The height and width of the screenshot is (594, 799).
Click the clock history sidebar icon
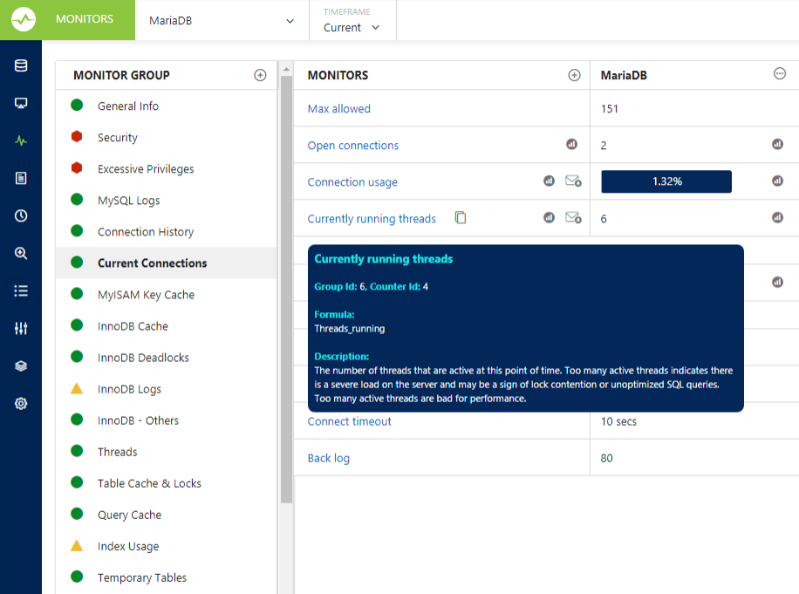[x=21, y=215]
